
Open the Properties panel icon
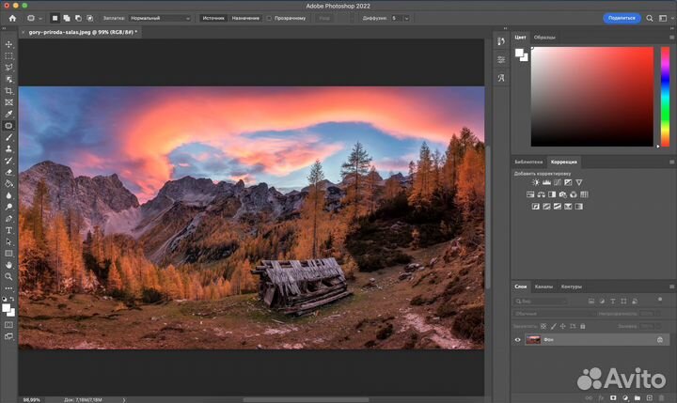pyautogui.click(x=501, y=59)
